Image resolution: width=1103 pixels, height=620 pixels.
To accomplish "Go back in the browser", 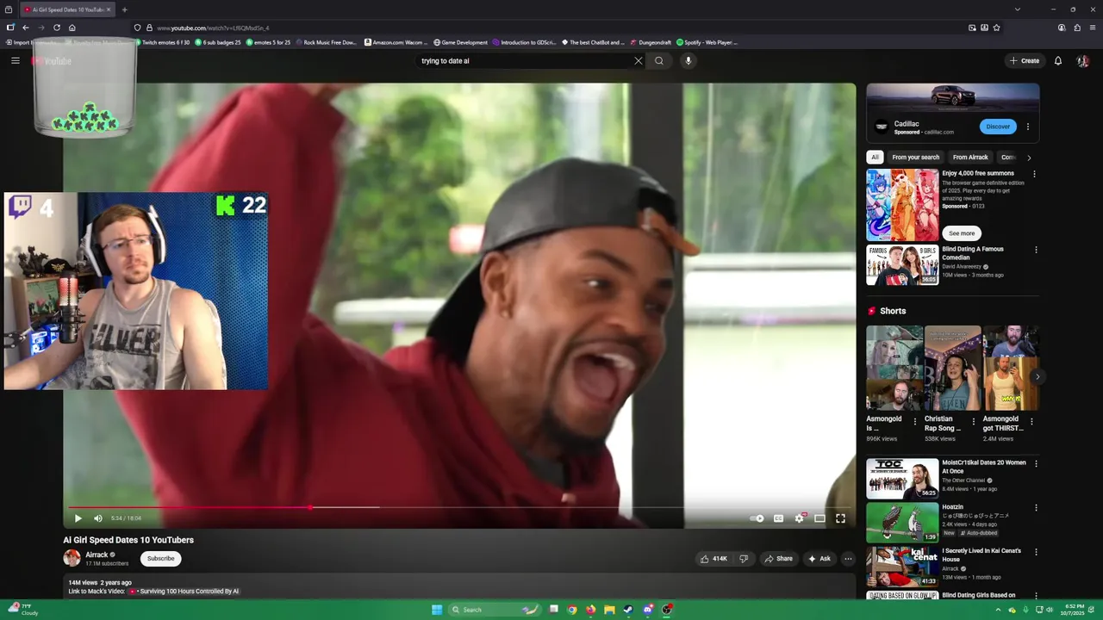I will click(x=26, y=28).
